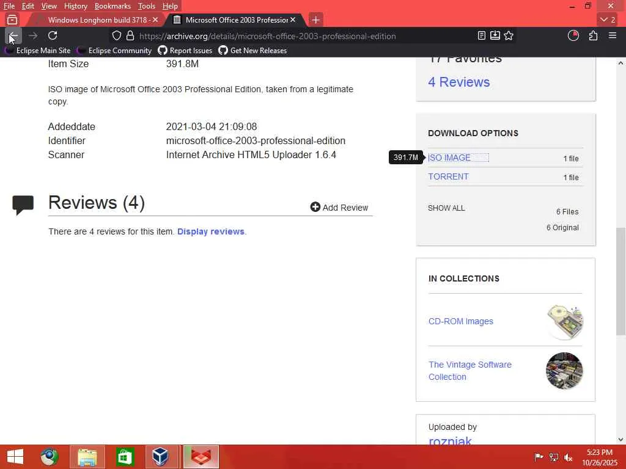Download the TORRENT file
This screenshot has height=469, width=626.
pos(448,176)
